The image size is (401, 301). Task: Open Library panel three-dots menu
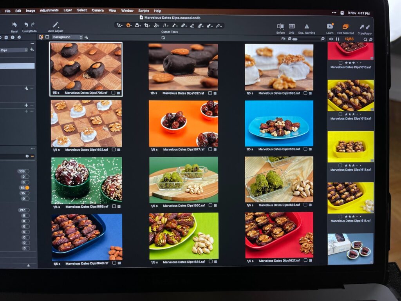(32, 43)
